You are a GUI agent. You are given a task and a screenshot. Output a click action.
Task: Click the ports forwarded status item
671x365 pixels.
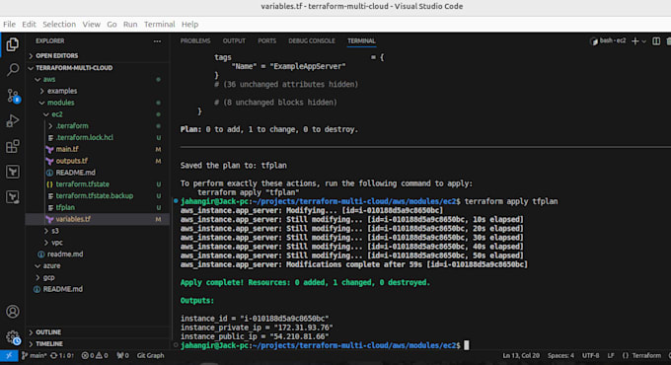point(122,355)
